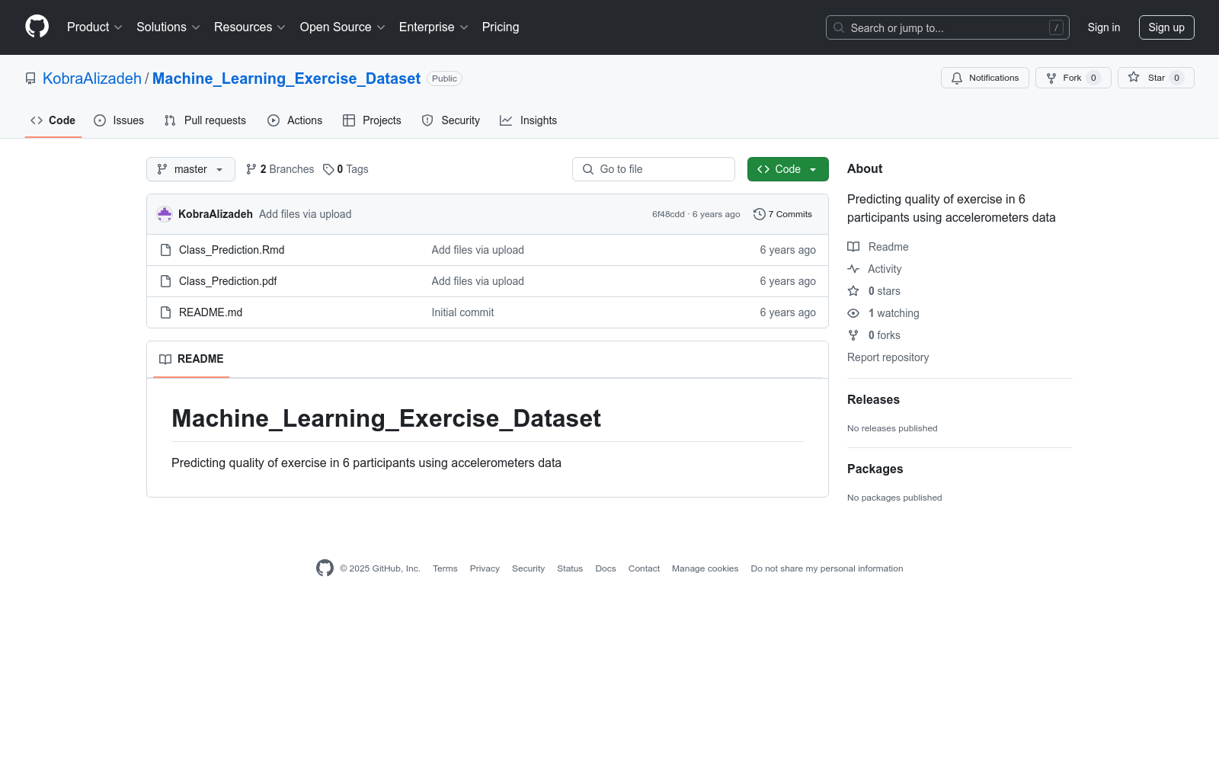Image resolution: width=1219 pixels, height=762 pixels.
Task: Click the Fork count badge
Action: pyautogui.click(x=1093, y=78)
